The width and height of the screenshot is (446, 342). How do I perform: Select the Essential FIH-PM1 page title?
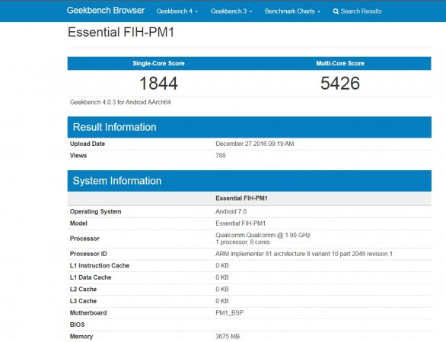pyautogui.click(x=120, y=32)
